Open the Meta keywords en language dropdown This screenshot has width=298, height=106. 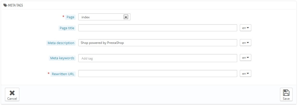point(245,58)
